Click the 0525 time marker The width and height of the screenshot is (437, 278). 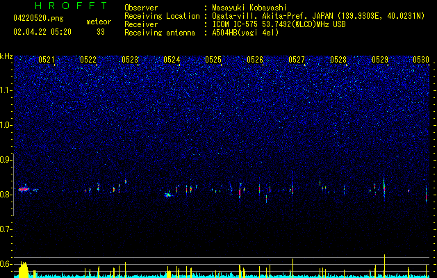coord(213,60)
